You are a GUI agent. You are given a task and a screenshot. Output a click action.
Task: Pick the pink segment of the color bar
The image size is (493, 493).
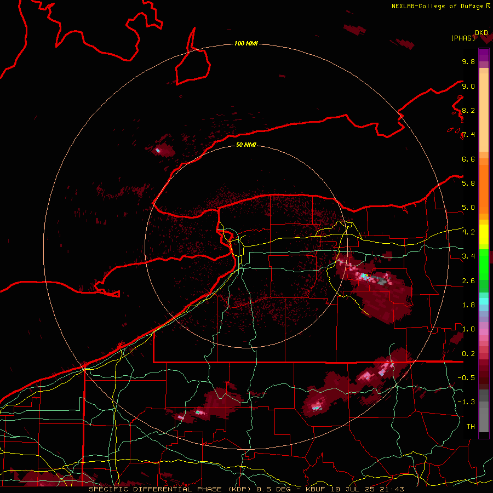tap(484, 331)
